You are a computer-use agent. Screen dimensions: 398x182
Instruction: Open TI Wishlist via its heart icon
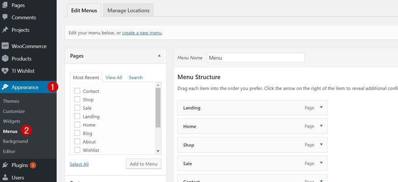point(5,71)
